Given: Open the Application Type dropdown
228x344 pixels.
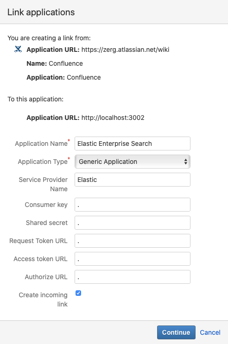Looking at the screenshot, I should click(x=133, y=162).
